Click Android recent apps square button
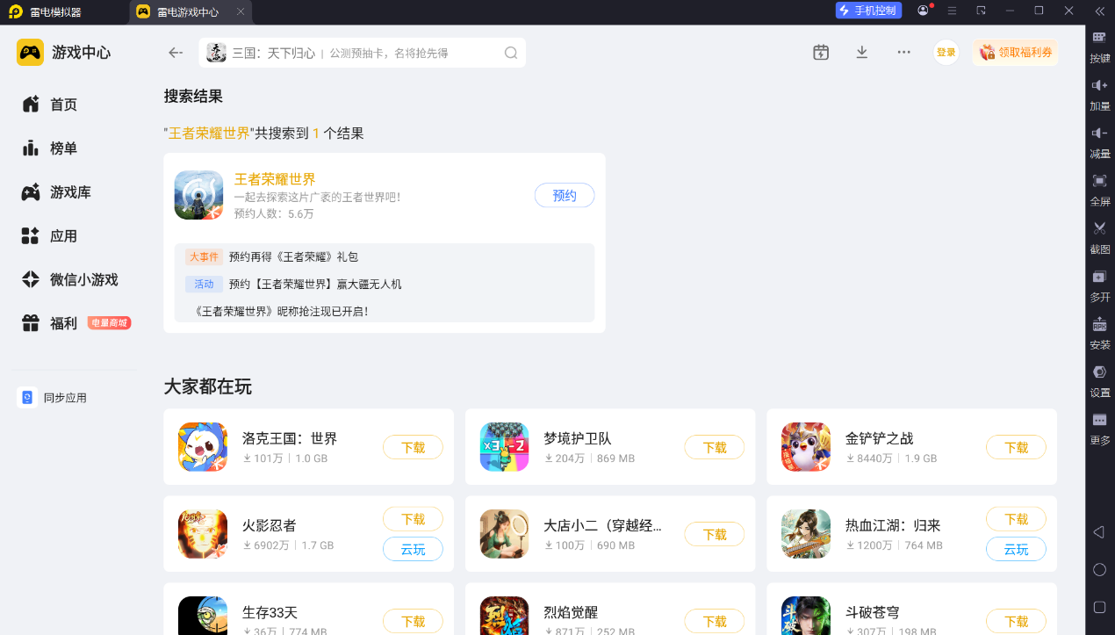 [1099, 607]
